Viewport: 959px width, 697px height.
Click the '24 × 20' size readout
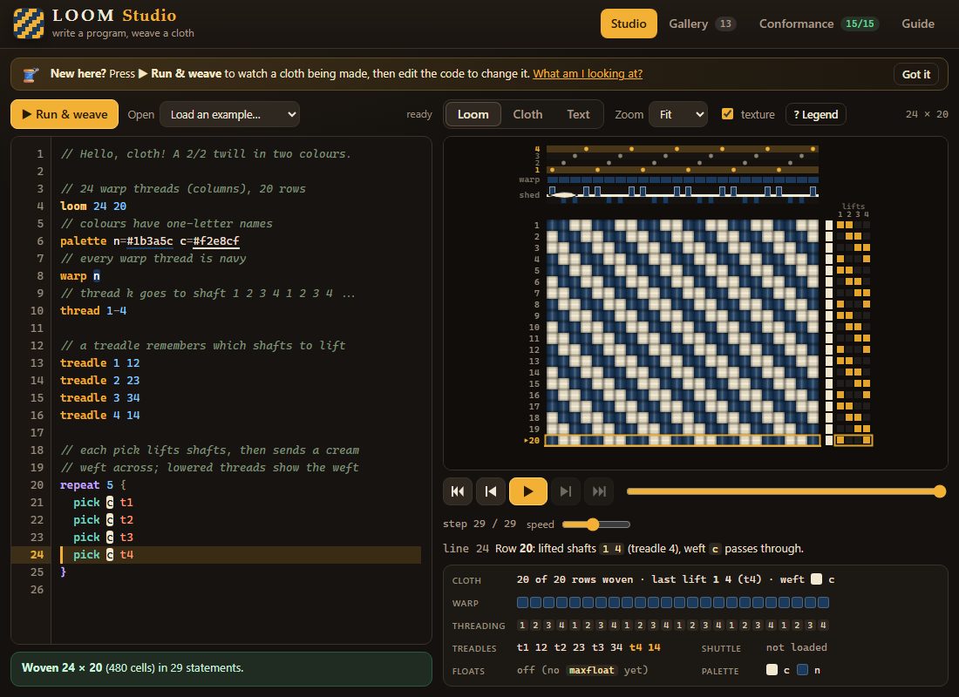tap(927, 114)
